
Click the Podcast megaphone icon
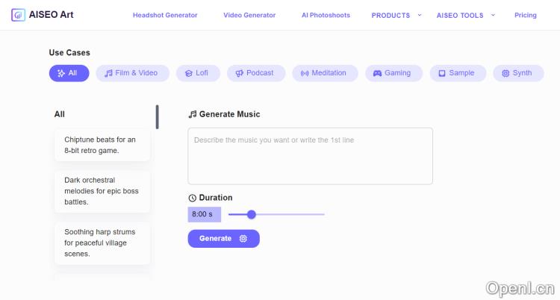coord(239,73)
